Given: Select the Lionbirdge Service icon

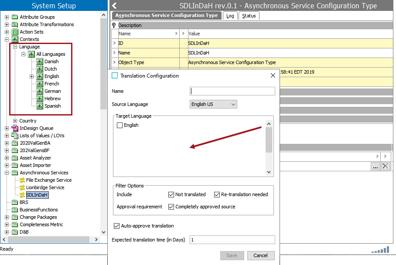Looking at the screenshot, I should [22, 187].
